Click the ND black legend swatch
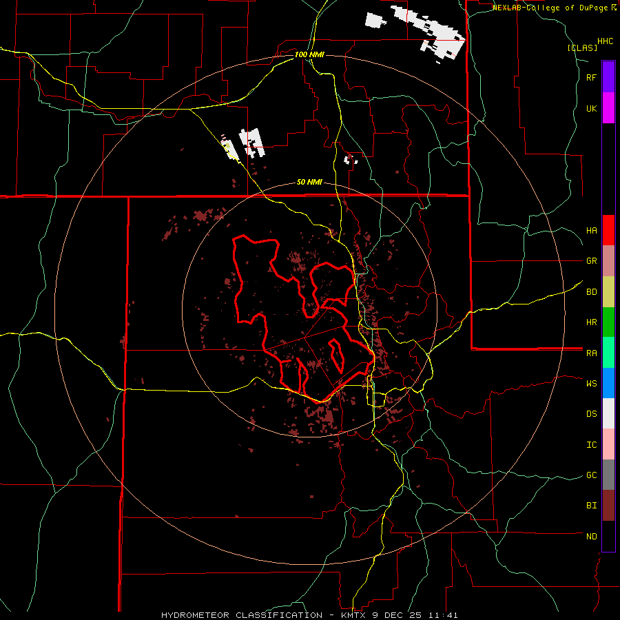The height and width of the screenshot is (620, 620). (x=608, y=536)
